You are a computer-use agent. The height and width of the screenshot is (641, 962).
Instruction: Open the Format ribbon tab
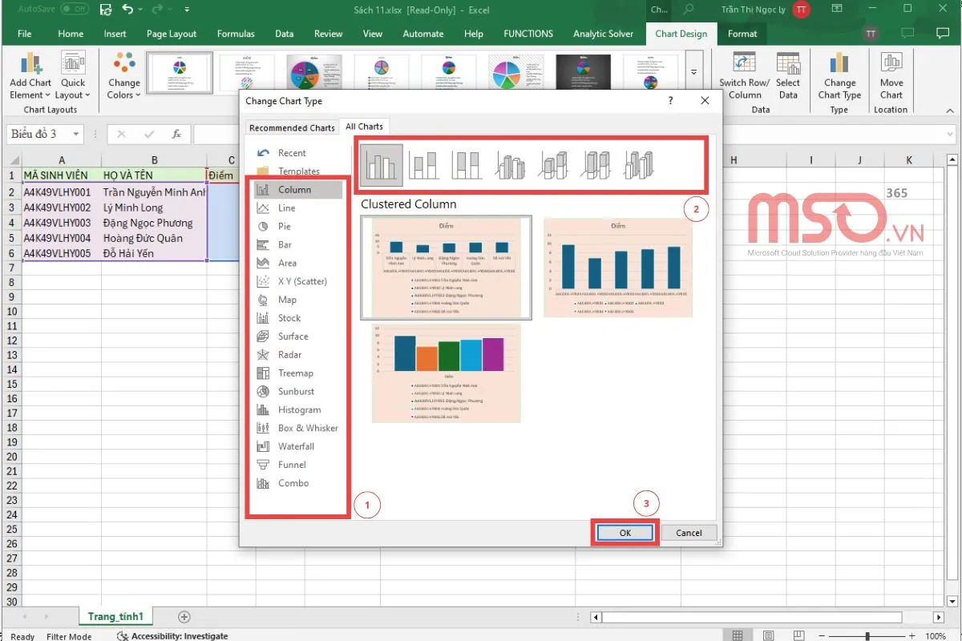coord(742,34)
